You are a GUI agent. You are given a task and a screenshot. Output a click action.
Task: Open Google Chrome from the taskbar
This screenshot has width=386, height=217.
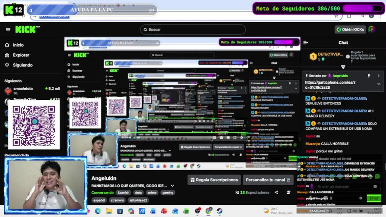click(x=208, y=211)
